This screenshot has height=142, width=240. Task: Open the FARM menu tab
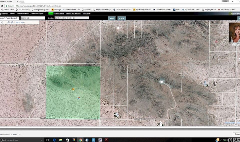point(12,14)
